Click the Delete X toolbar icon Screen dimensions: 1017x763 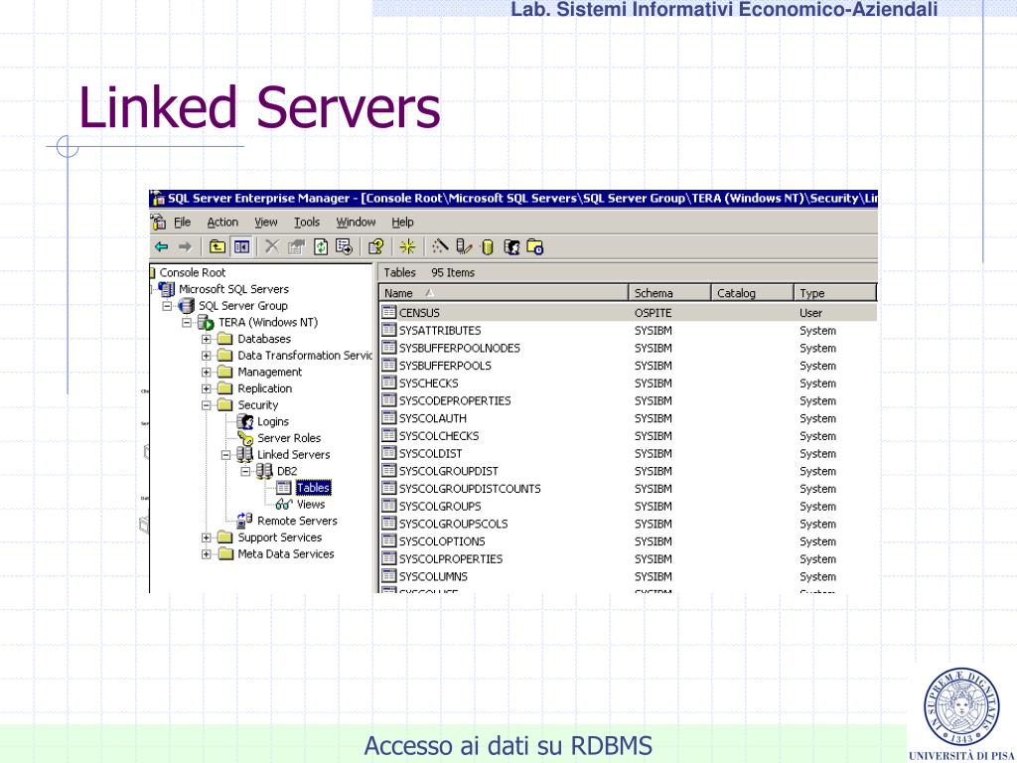[x=272, y=247]
